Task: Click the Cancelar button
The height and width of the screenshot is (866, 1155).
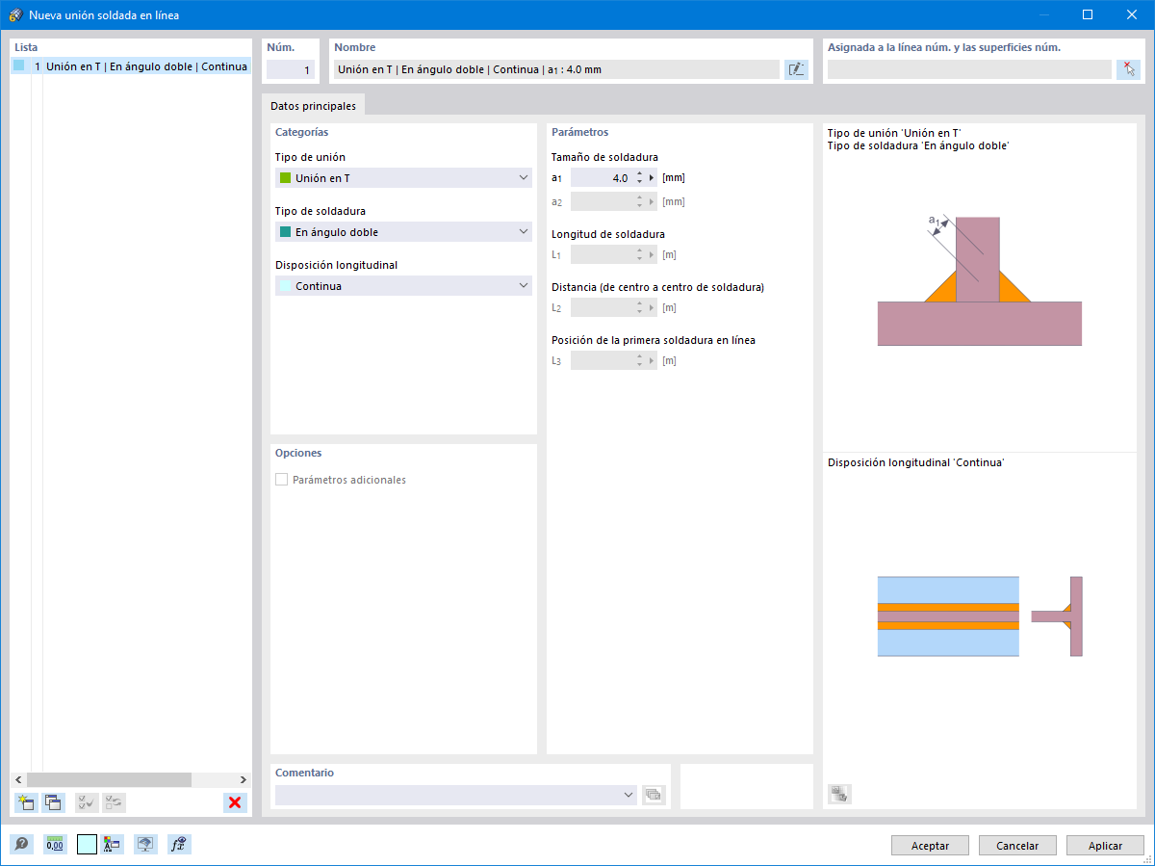Action: (x=1017, y=846)
